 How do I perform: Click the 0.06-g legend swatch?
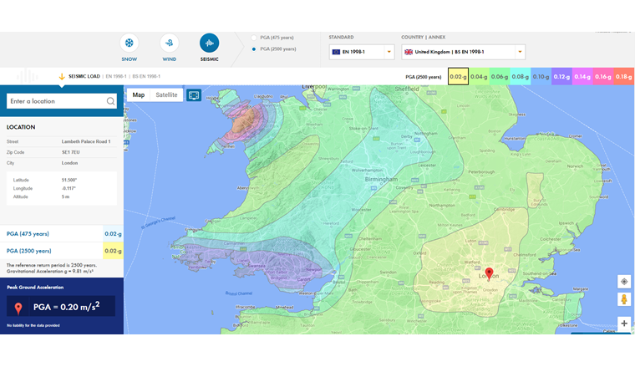pyautogui.click(x=500, y=77)
